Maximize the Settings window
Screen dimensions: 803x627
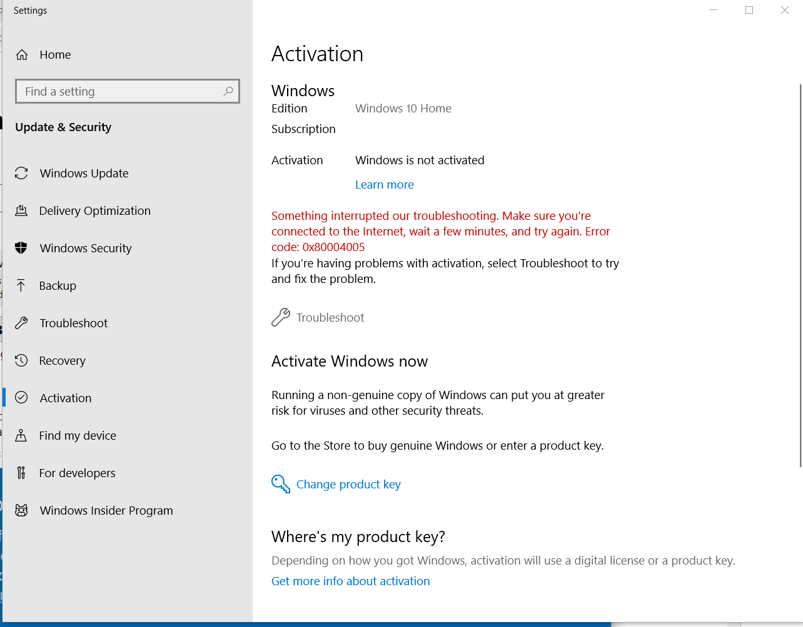point(749,10)
